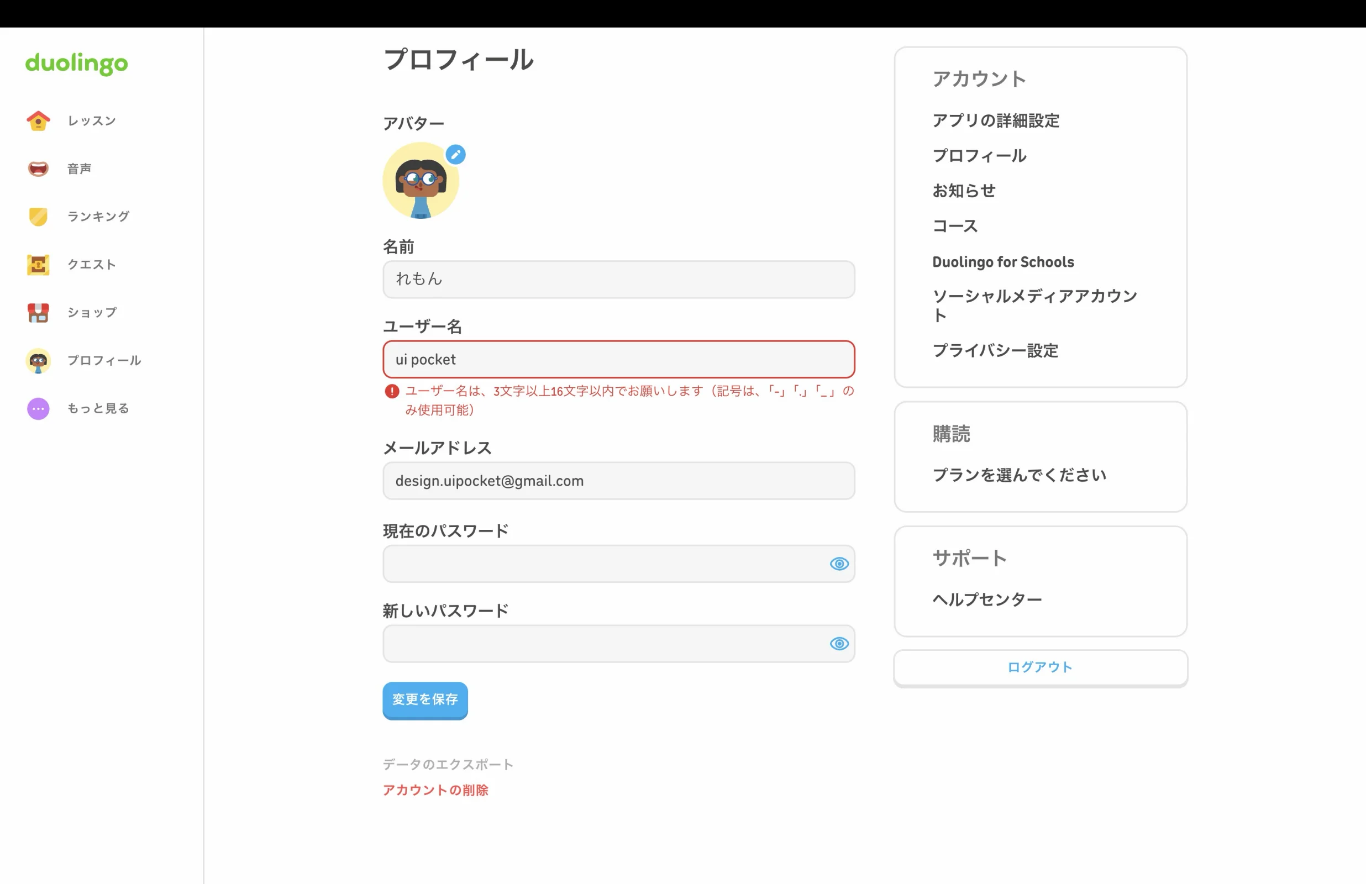This screenshot has height=884, width=1366.
Task: Open the クエスト treasure chest icon
Action: pyautogui.click(x=39, y=265)
